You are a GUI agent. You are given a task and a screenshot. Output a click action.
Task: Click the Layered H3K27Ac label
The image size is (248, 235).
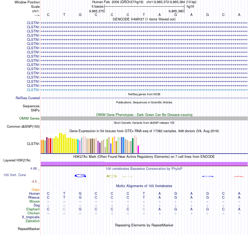click(17, 160)
